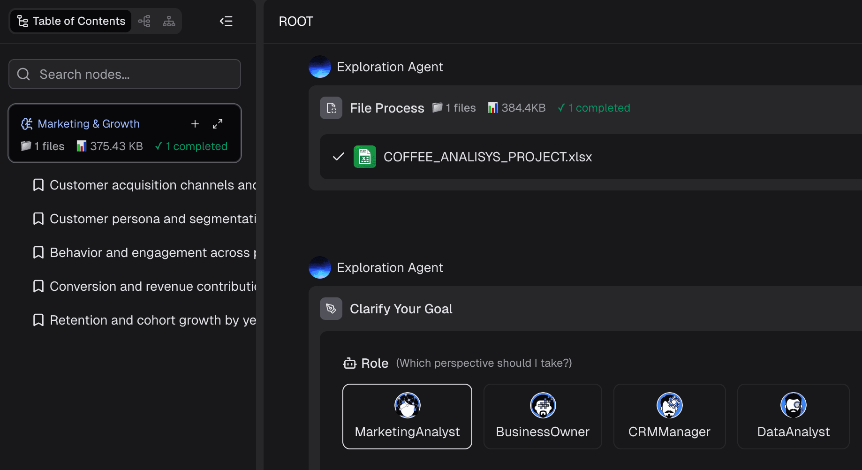Click the second Exploration Agent avatar
Image resolution: width=862 pixels, height=470 pixels.
coord(320,267)
